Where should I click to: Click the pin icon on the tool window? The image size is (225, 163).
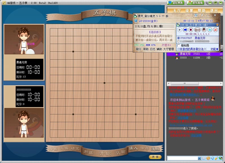(202, 15)
